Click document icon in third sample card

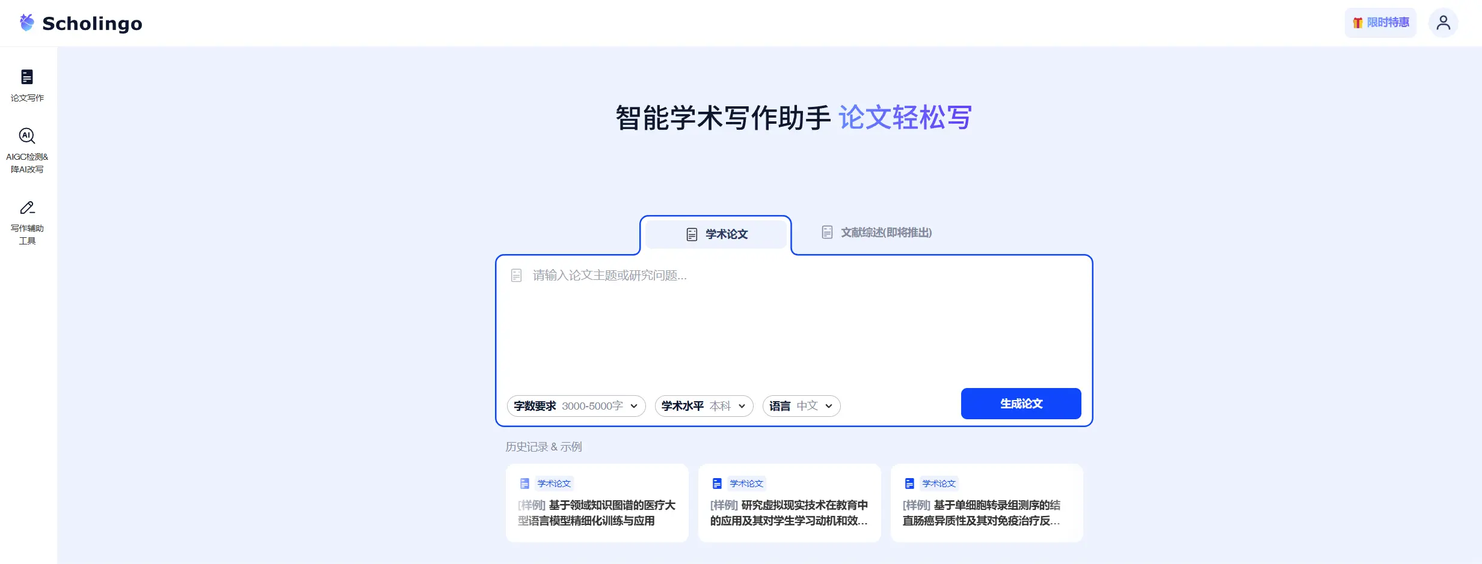point(909,484)
